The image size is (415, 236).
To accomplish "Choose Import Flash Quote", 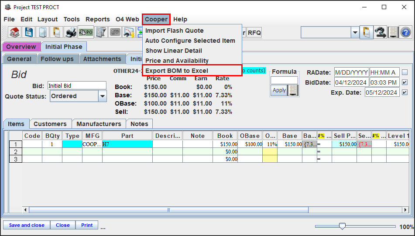I will tap(192, 31).
